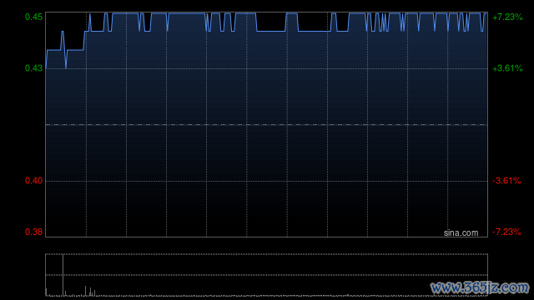Select the +3.61% percentage label
This screenshot has height=300, width=534.
coord(507,68)
